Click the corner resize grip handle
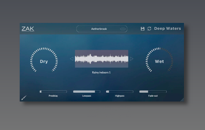Image resolution: width=205 pixels, height=130 pixels. [x=182, y=100]
